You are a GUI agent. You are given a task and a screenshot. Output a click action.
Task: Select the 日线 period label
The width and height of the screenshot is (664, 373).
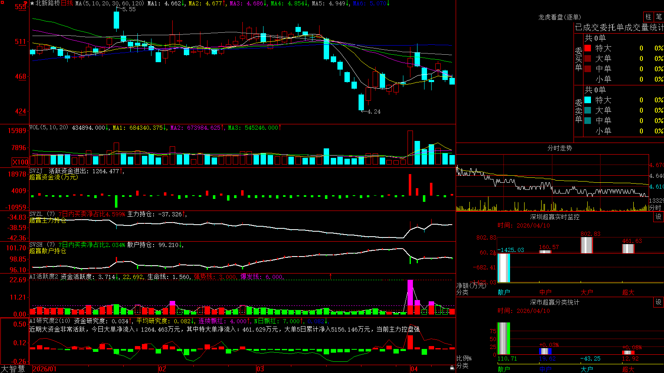(67, 3)
